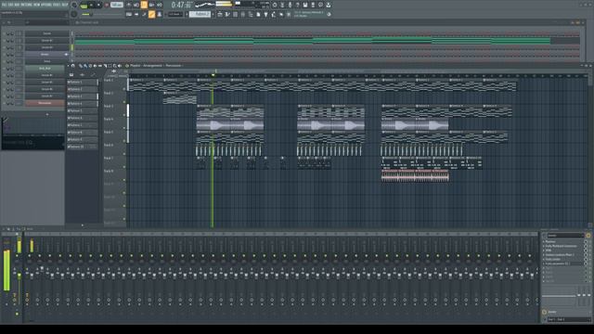Click the transport stop button
The width and height of the screenshot is (594, 334).
point(98,5)
